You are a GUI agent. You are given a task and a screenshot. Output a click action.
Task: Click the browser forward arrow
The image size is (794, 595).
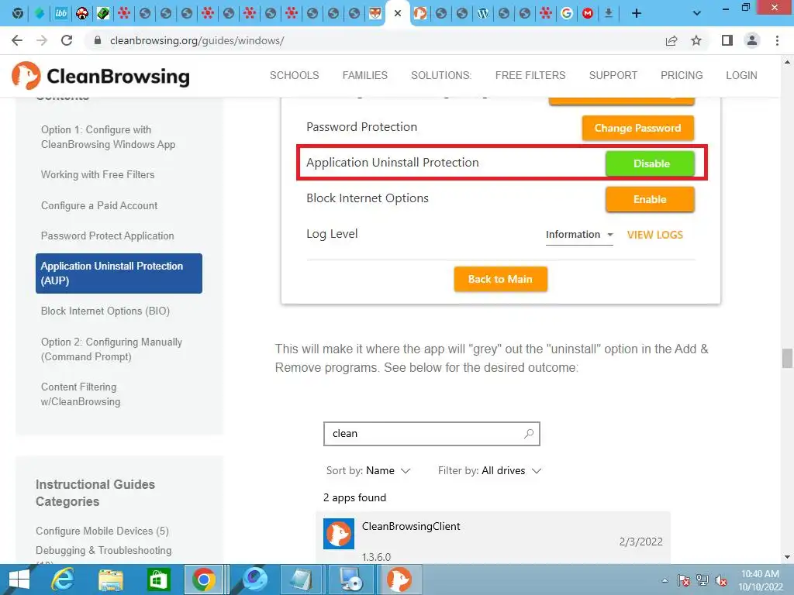pyautogui.click(x=42, y=40)
